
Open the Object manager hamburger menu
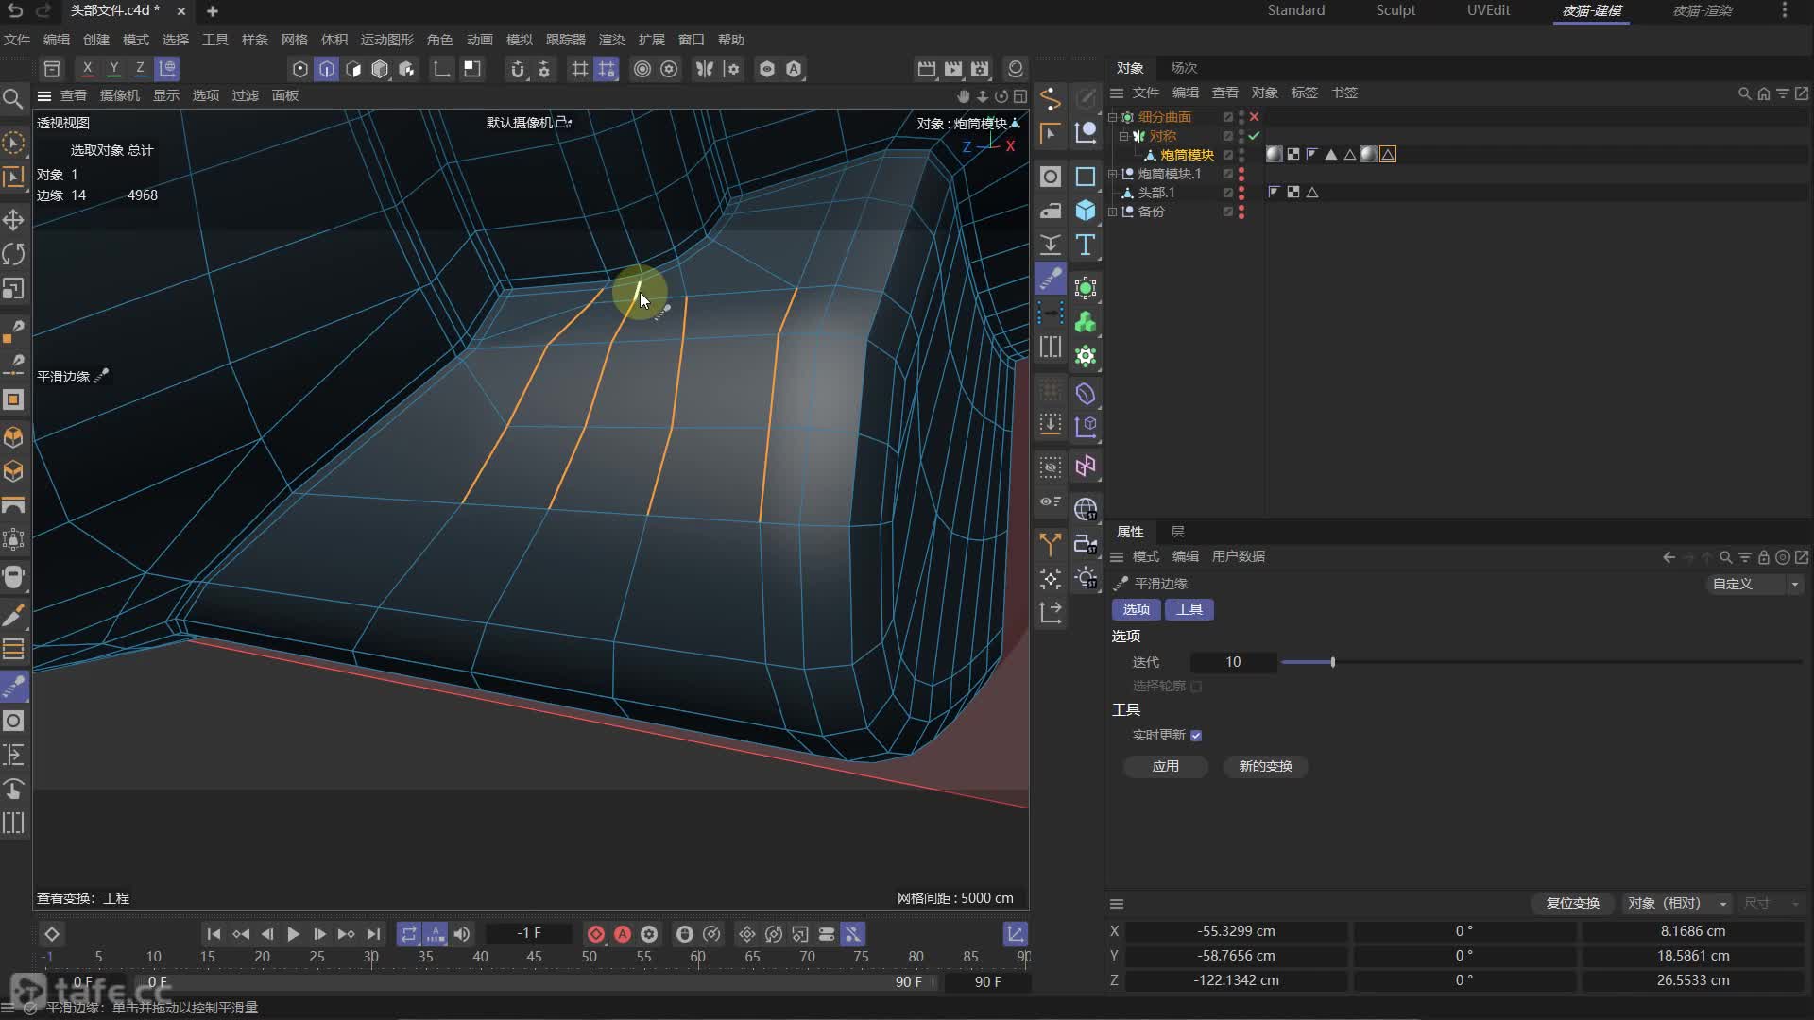click(x=1116, y=93)
